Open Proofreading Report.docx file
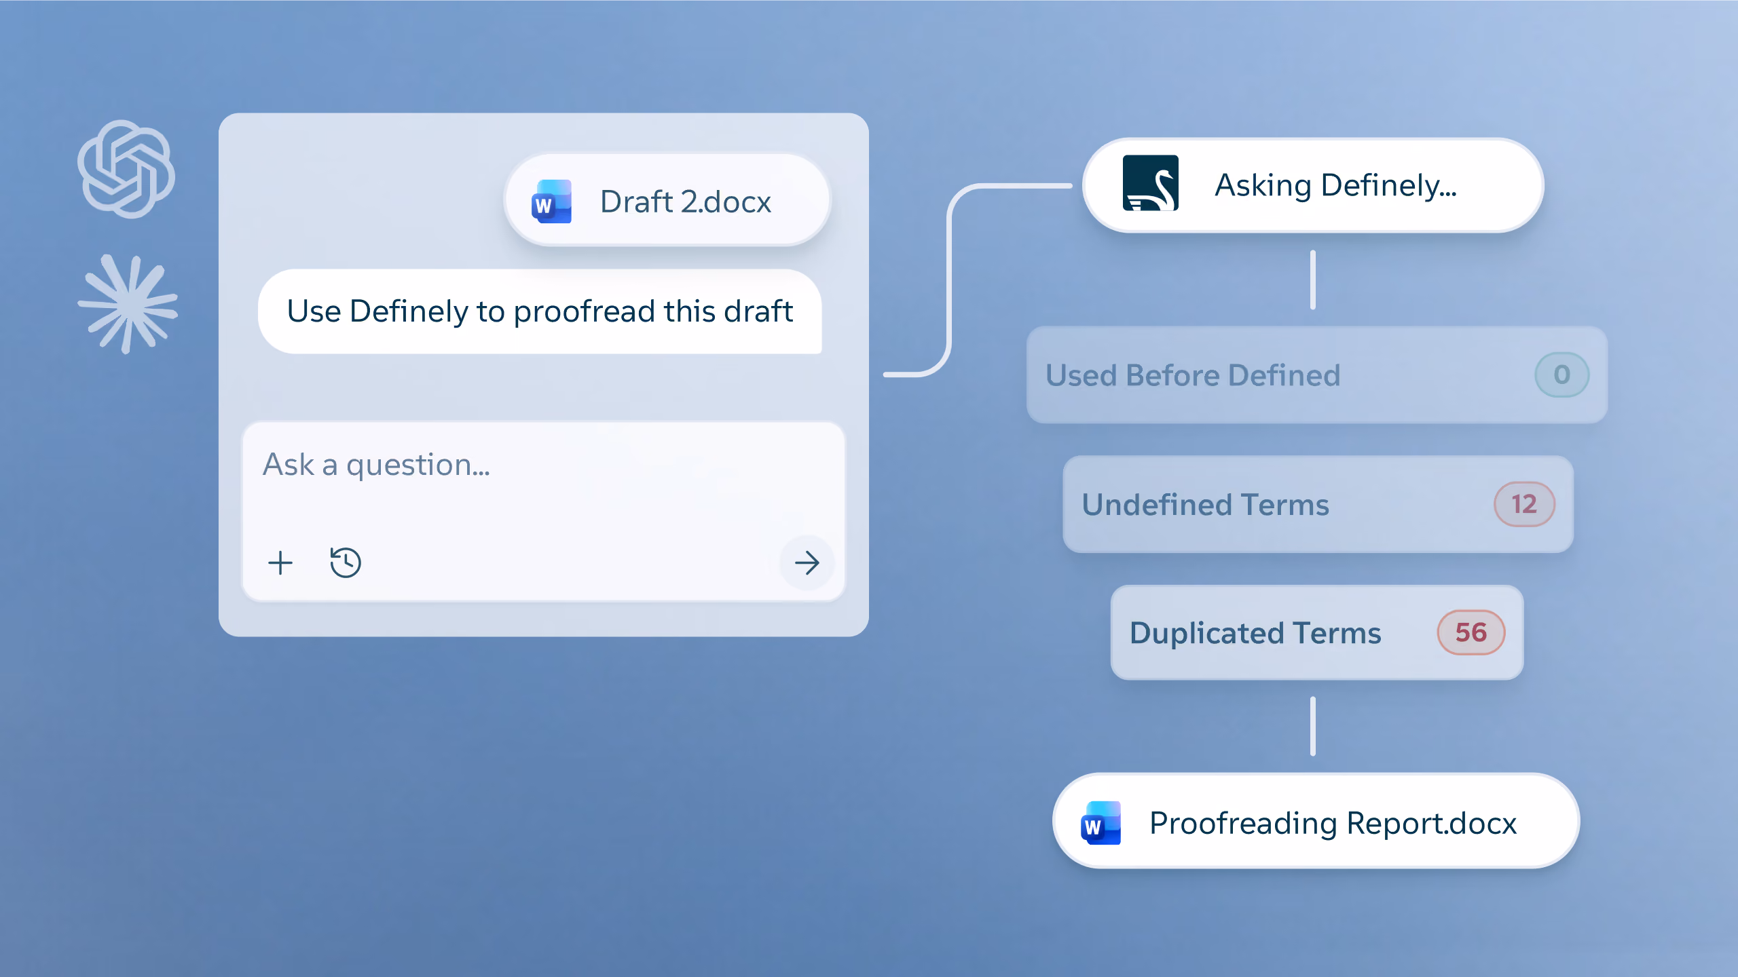Viewport: 1738px width, 977px height. [x=1316, y=821]
